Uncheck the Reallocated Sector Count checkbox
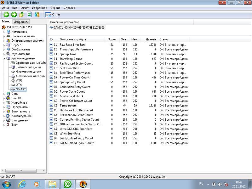The width and height of the screenshot is (252, 189). [x=51, y=63]
